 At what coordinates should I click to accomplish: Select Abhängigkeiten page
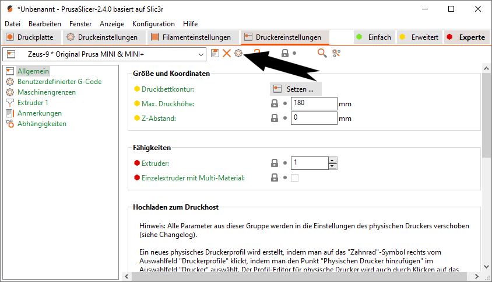click(42, 124)
